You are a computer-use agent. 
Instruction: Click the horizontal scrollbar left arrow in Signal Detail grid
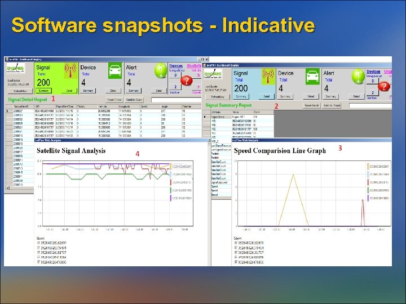[7, 188]
